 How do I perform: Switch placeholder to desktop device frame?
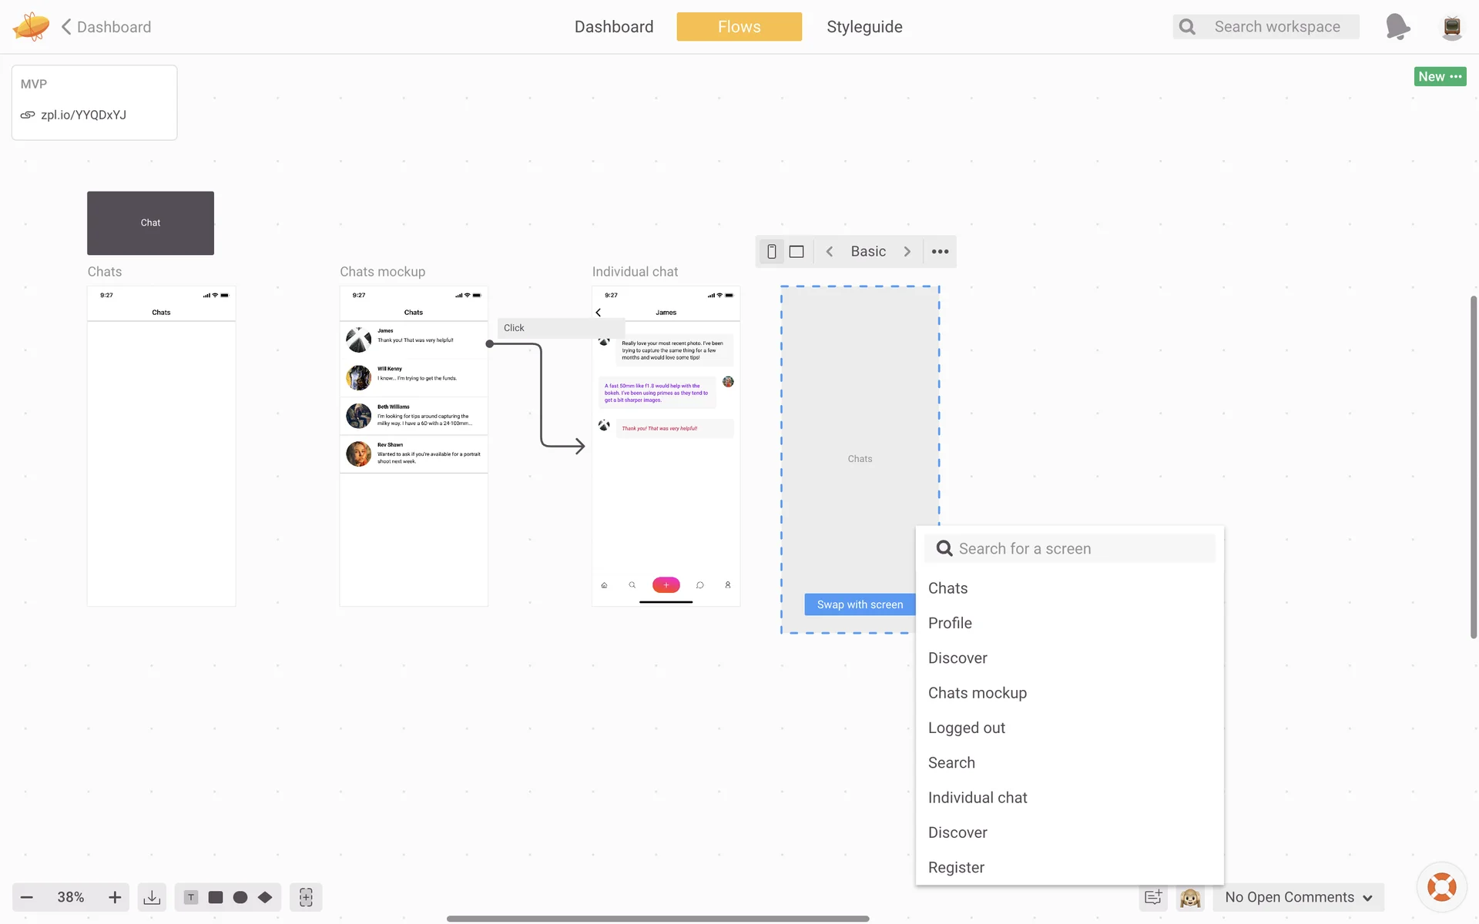point(797,252)
